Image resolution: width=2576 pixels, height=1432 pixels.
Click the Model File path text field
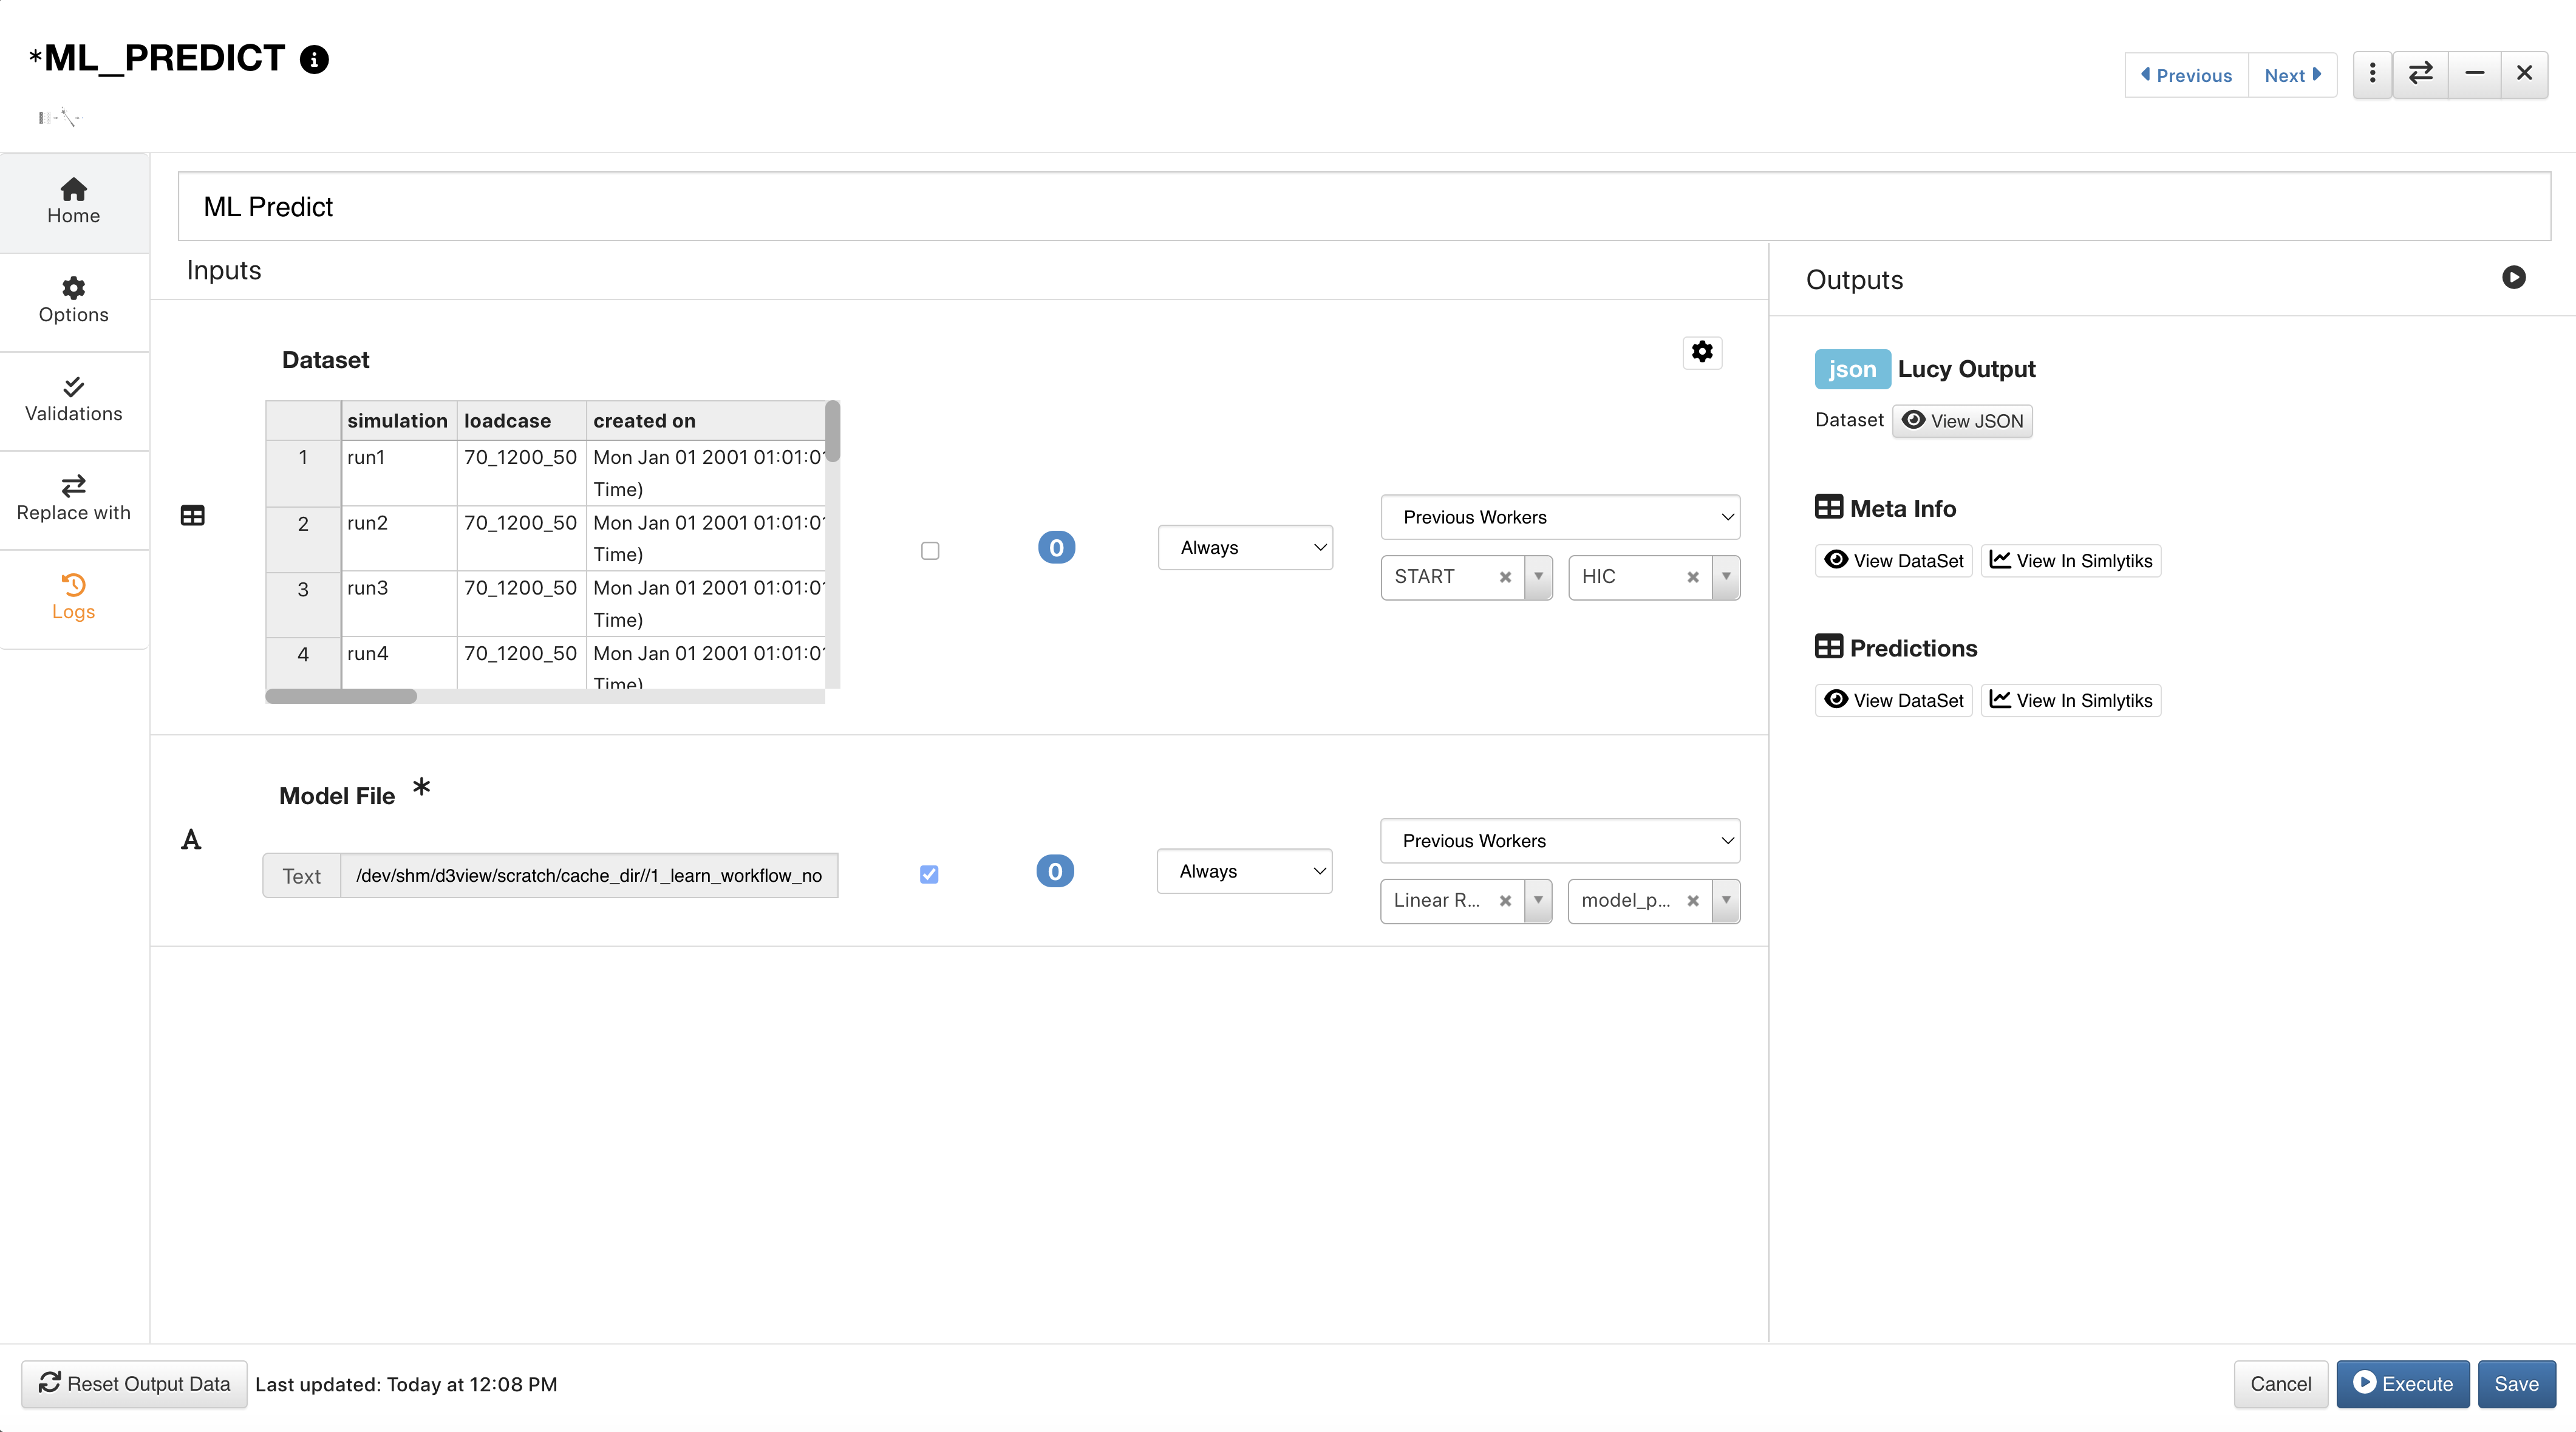click(x=589, y=876)
